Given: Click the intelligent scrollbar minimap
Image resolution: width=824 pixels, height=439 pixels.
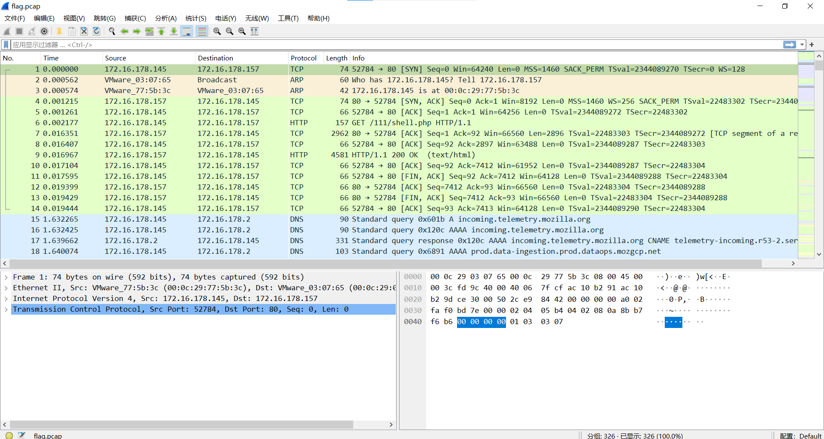Looking at the screenshot, I should click(x=806, y=155).
